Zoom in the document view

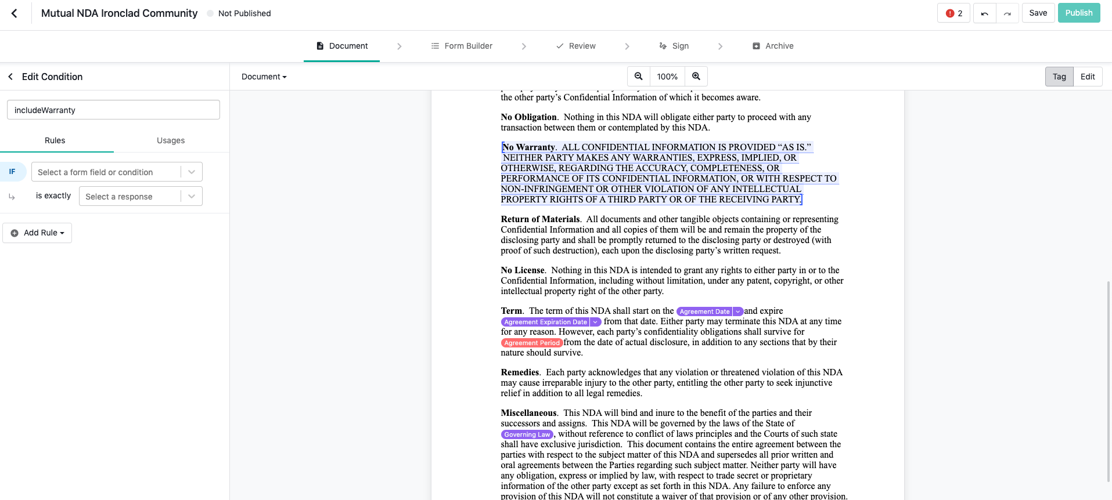click(696, 77)
